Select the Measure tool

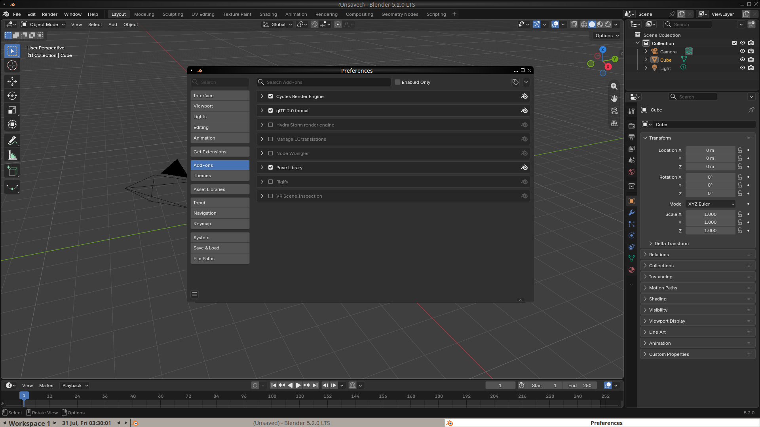point(12,155)
